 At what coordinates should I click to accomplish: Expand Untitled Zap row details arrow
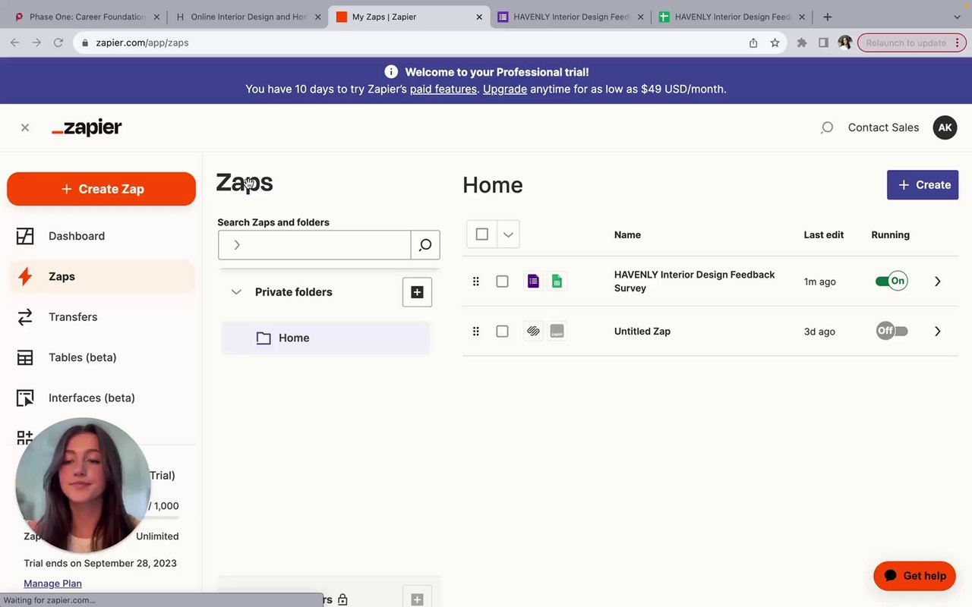click(938, 332)
